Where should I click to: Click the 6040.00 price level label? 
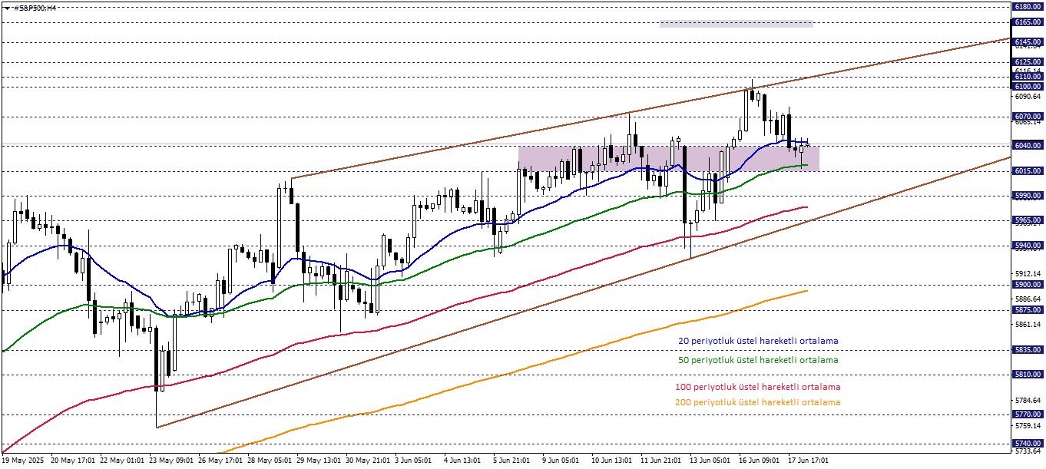(x=1028, y=145)
